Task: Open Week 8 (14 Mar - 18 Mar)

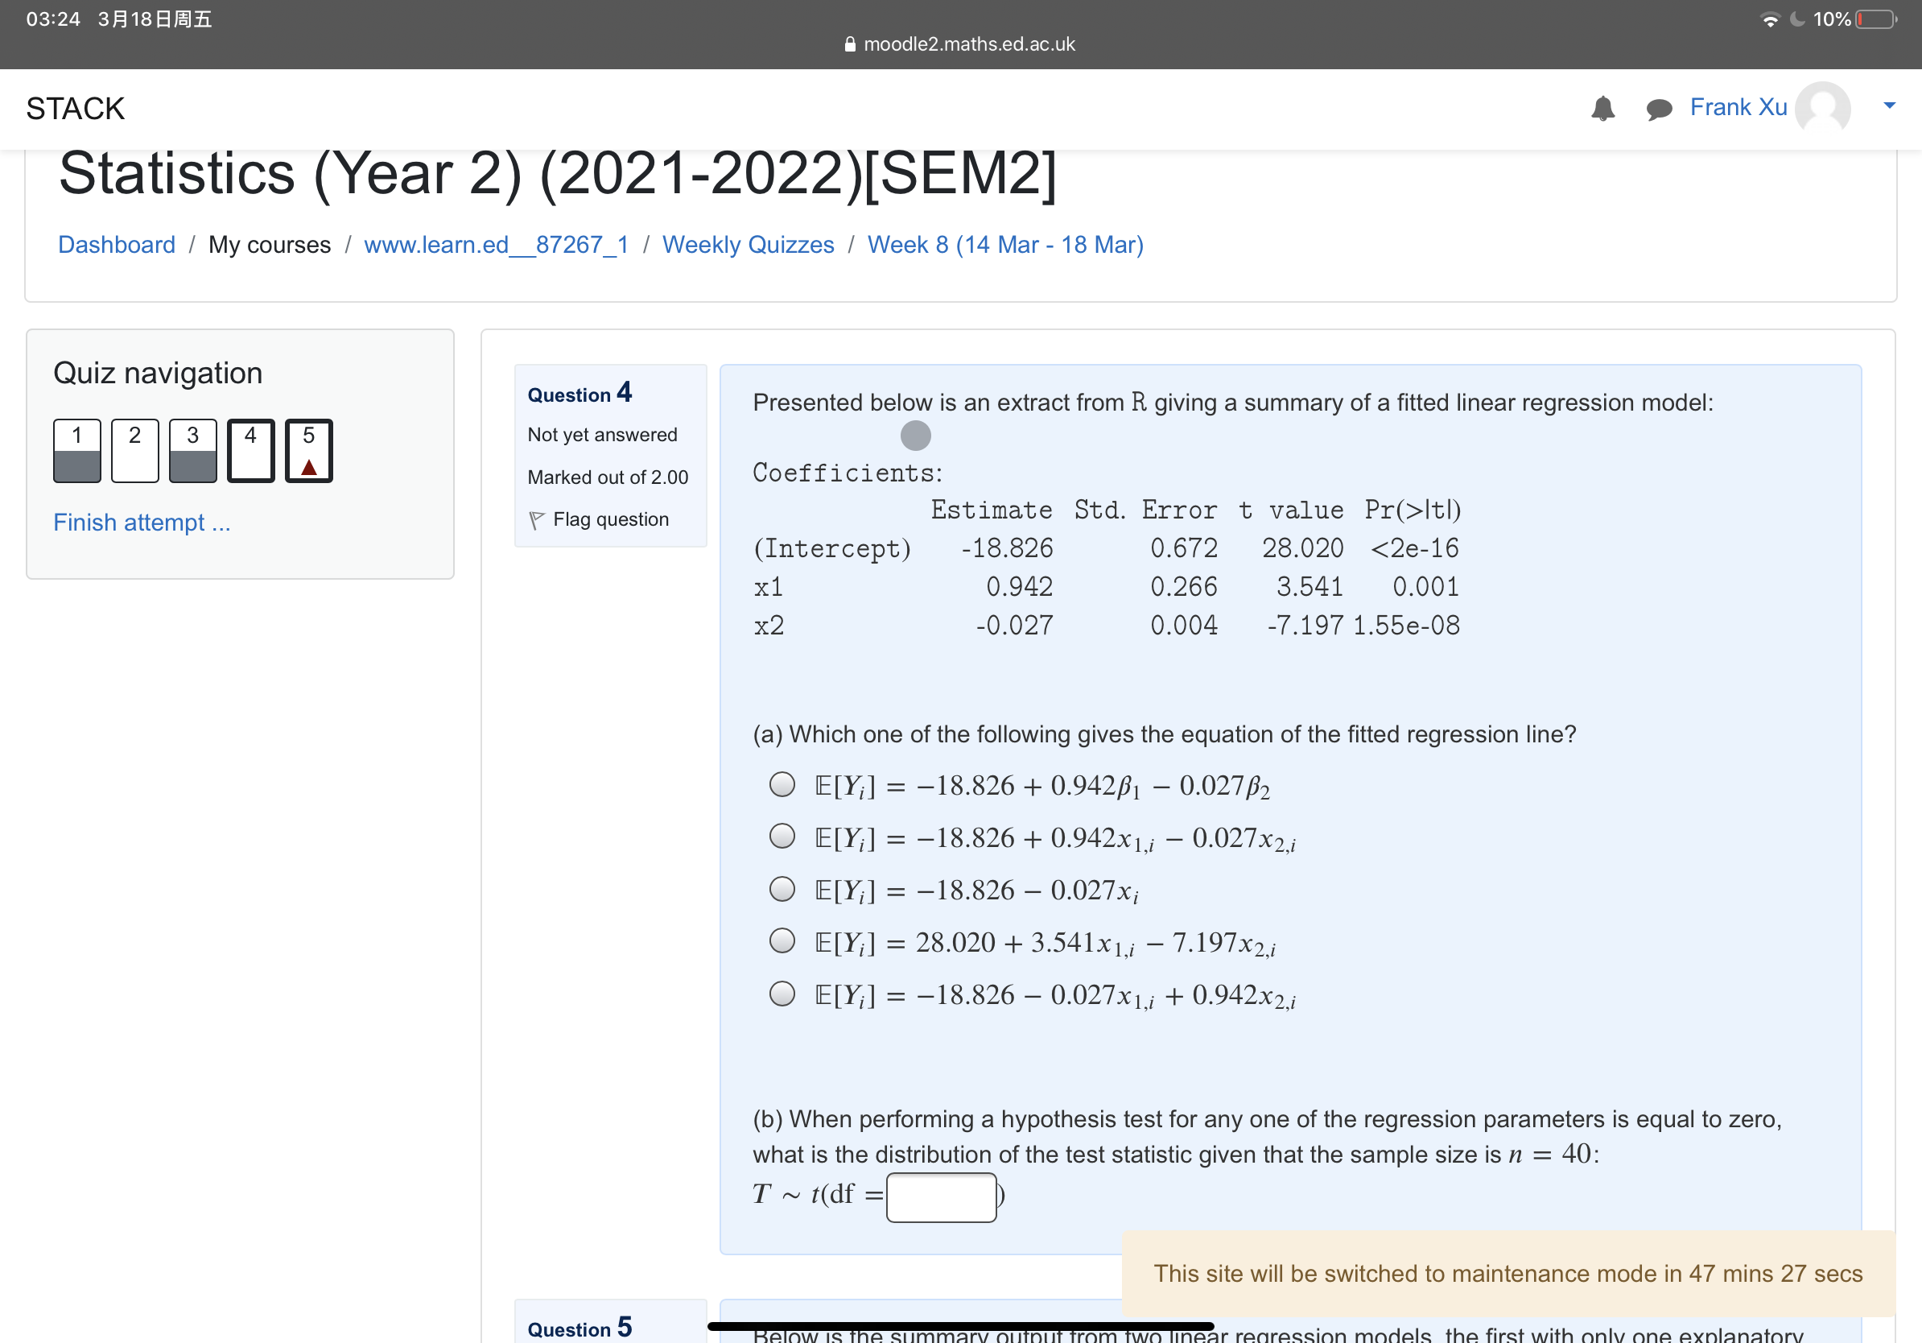Action: coord(1005,245)
